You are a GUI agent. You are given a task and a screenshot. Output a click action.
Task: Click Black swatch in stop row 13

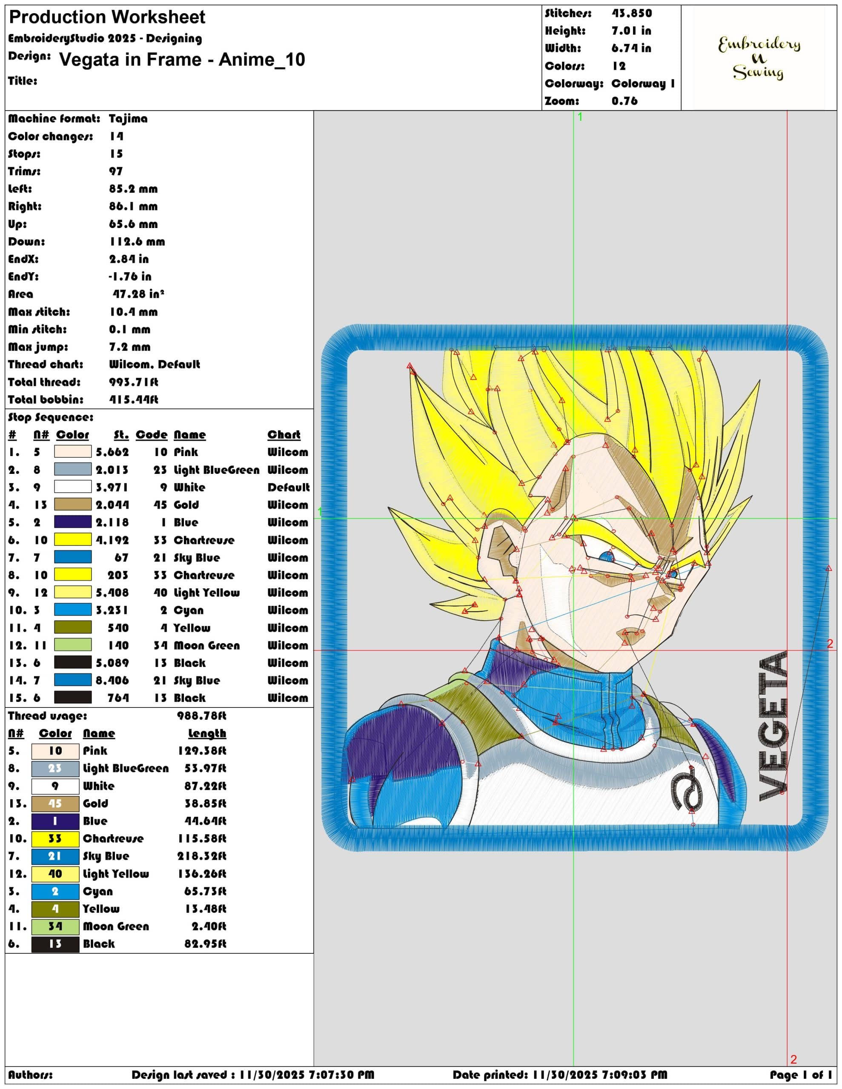pyautogui.click(x=73, y=662)
